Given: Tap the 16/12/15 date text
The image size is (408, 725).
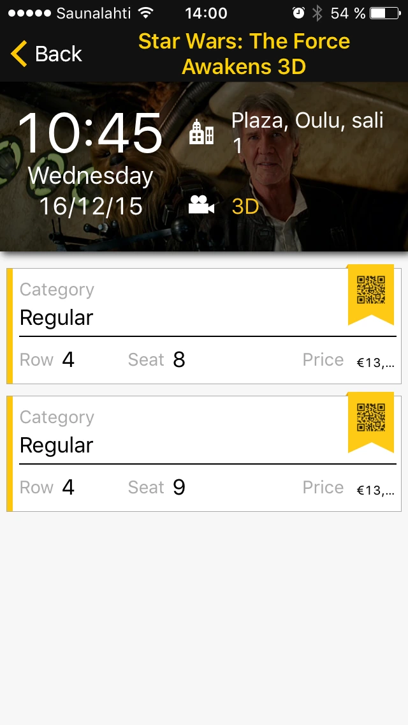Looking at the screenshot, I should coord(91,206).
